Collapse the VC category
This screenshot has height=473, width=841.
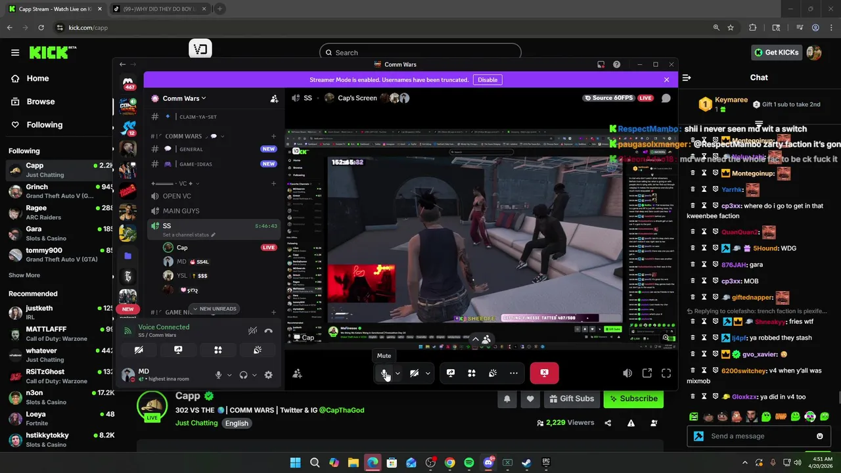[x=175, y=183]
